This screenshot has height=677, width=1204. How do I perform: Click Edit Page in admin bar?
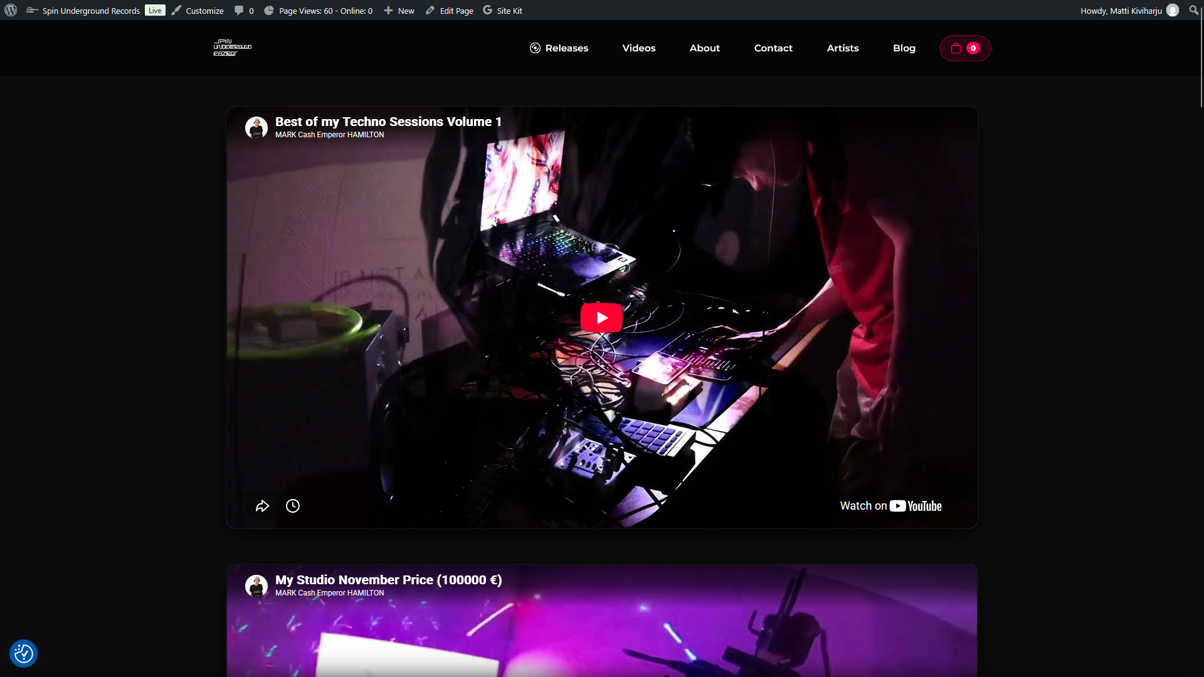point(450,11)
